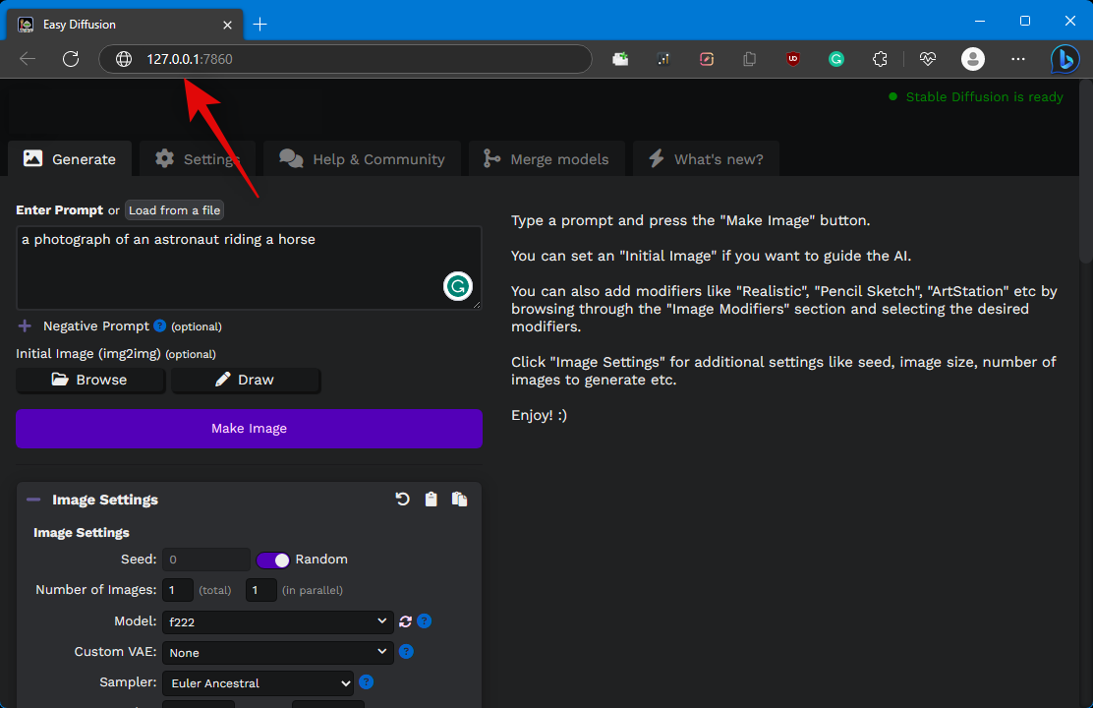Image resolution: width=1093 pixels, height=708 pixels.
Task: Open the browser Extensions puzzle icon
Action: [x=880, y=59]
